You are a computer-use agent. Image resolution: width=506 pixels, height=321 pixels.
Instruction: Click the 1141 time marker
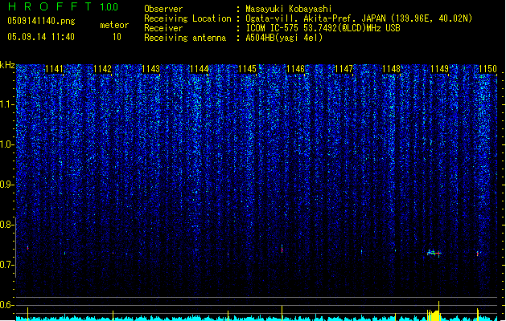pos(54,69)
